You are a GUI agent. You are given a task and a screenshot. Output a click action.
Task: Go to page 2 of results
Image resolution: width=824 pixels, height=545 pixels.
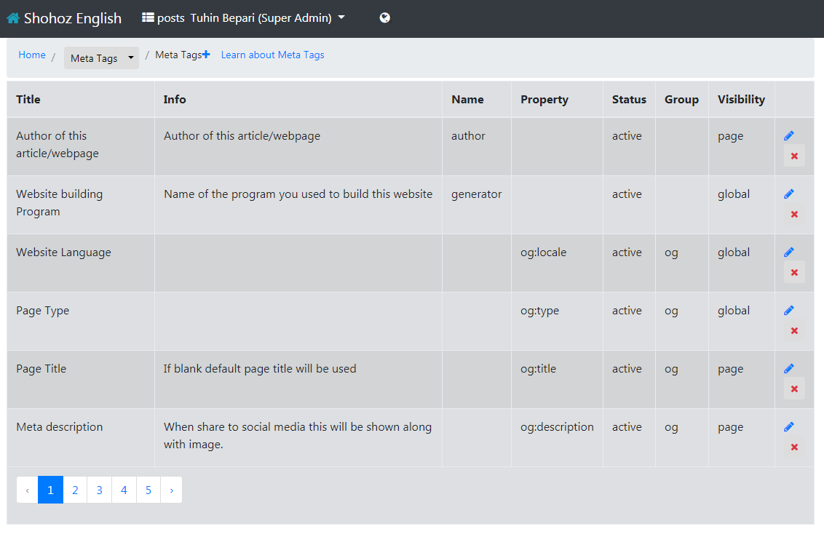pyautogui.click(x=75, y=490)
